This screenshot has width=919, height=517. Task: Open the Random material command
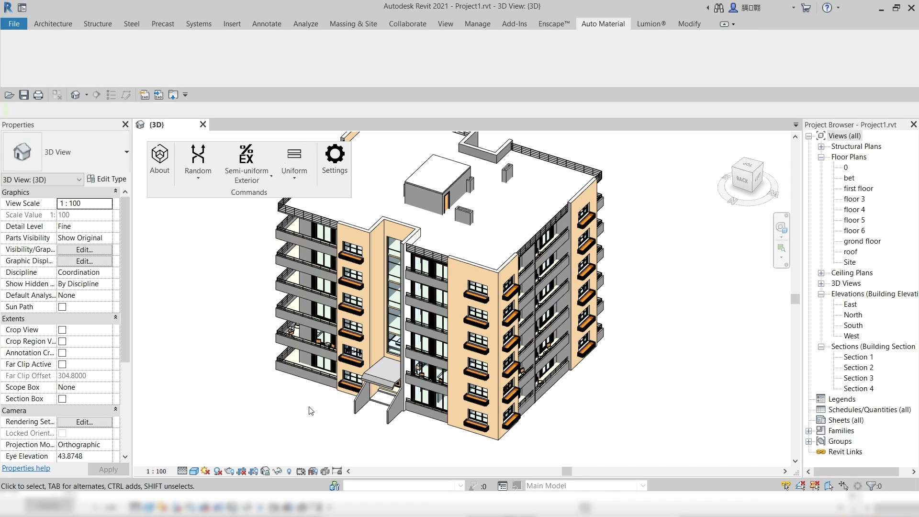(198, 160)
